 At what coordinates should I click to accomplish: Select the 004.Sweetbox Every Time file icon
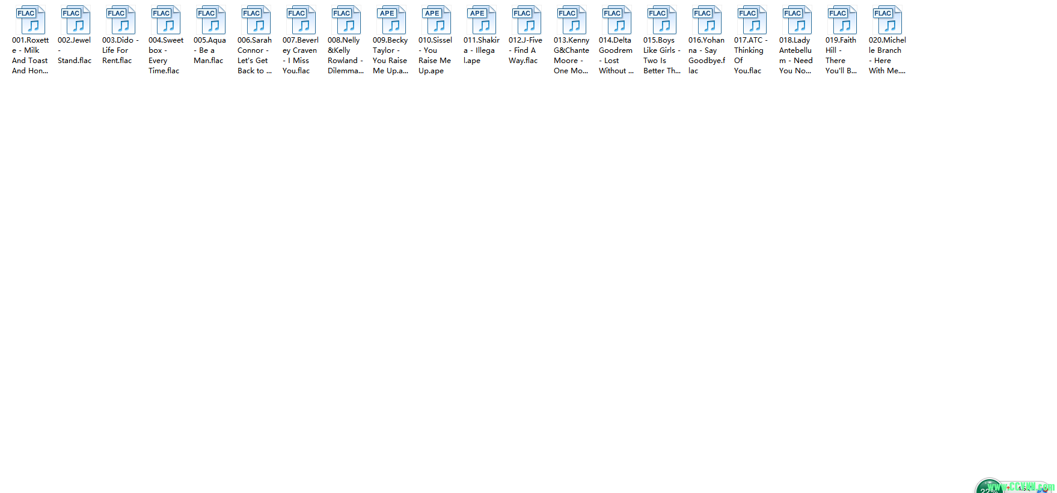coord(166,20)
